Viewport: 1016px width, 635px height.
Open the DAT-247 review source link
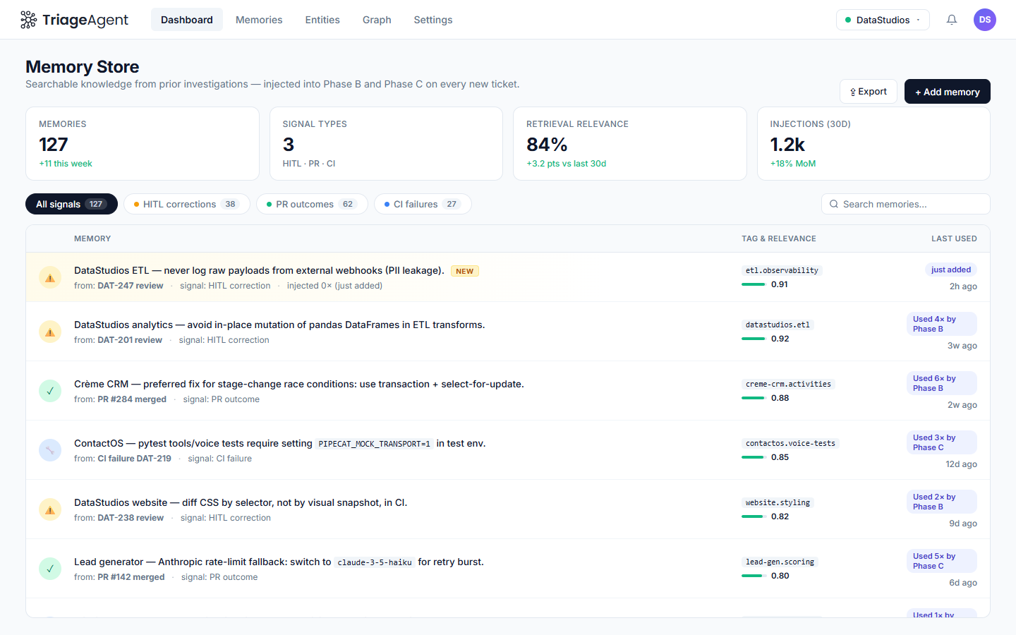pos(131,286)
